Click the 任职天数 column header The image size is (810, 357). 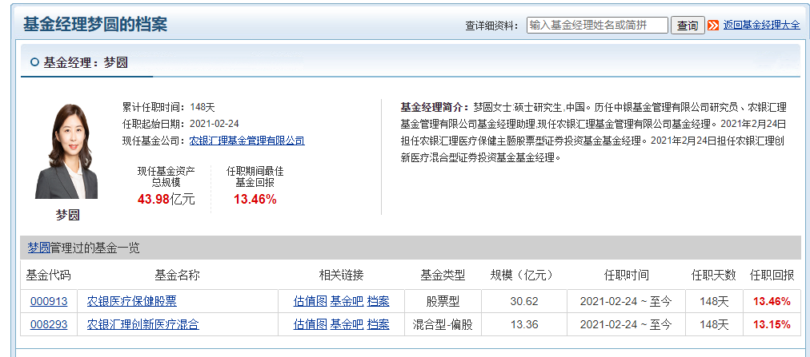[x=714, y=276]
